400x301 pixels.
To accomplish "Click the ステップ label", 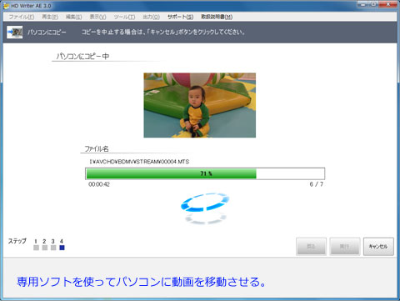I will [17, 241].
